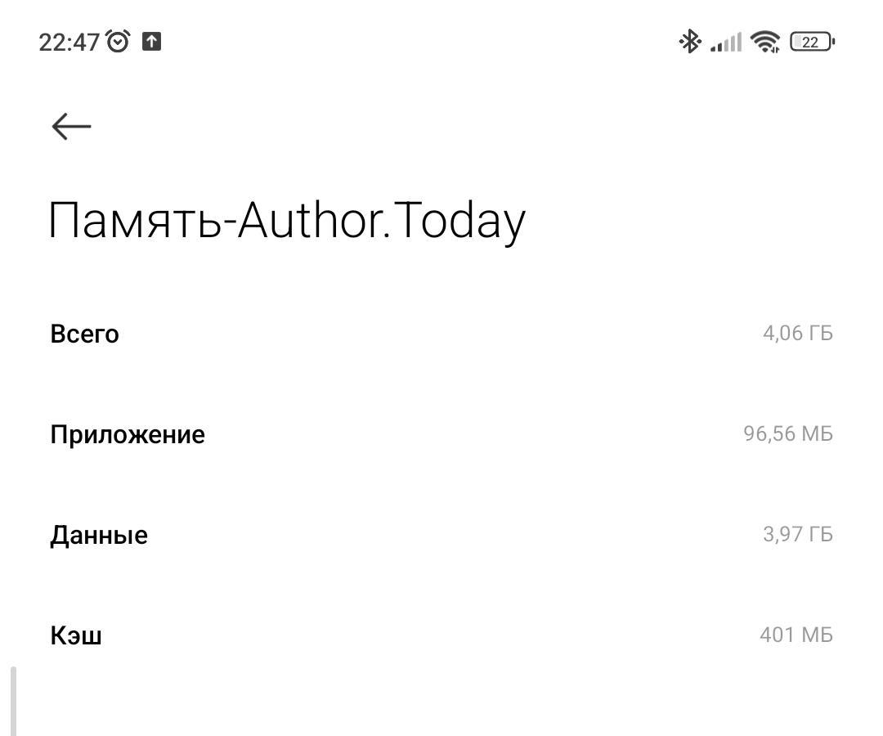This screenshot has height=736, width=883.
Task: Tap the alarm clock status icon
Action: click(119, 42)
